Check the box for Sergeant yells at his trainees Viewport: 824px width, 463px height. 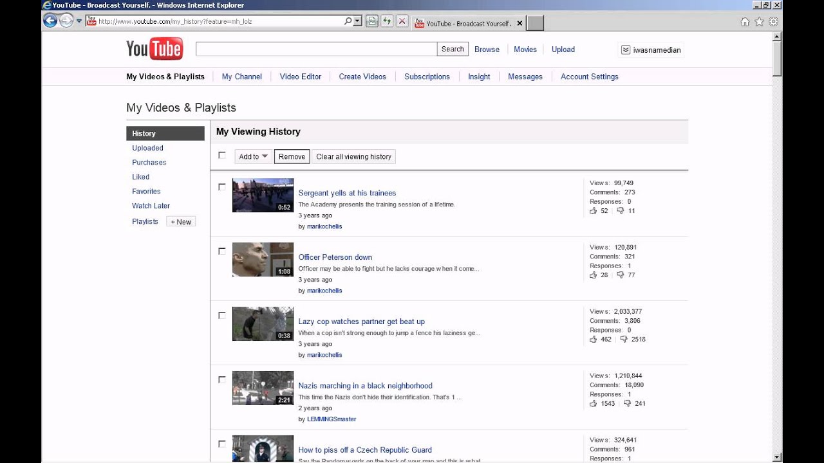coord(222,187)
